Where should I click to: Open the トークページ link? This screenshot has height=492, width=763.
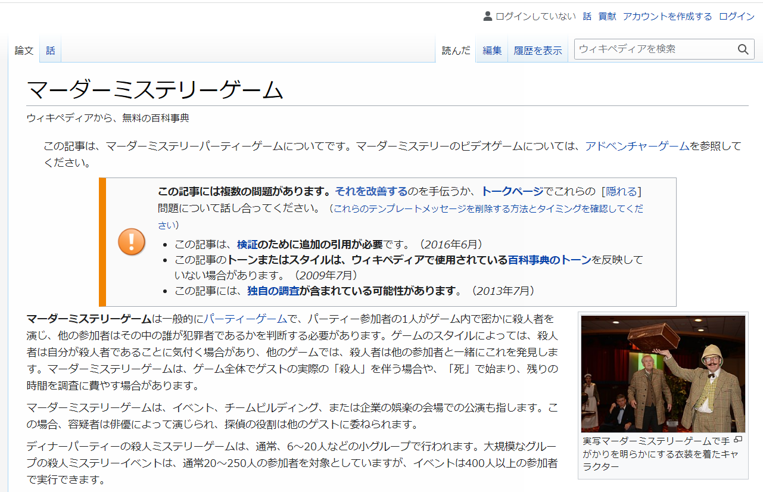pyautogui.click(x=512, y=191)
